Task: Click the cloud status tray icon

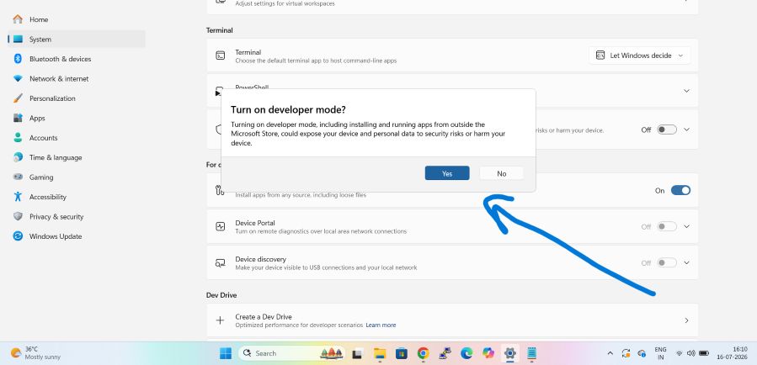Action: [x=642, y=353]
